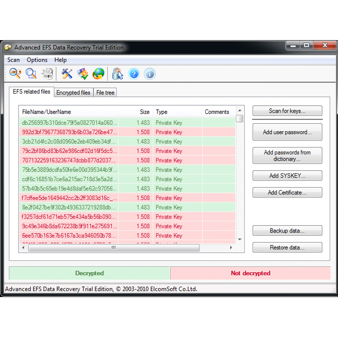The width and height of the screenshot is (338, 338).
Task: Select row 9c49e346b8da672238b9f911e275691...
Action: pyautogui.click(x=128, y=226)
